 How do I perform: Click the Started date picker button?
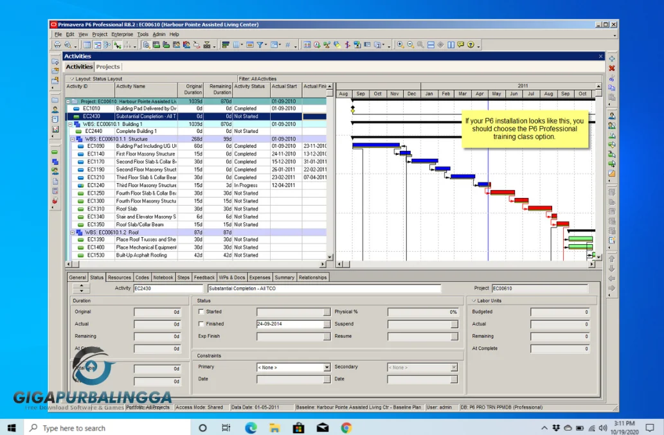click(x=327, y=312)
